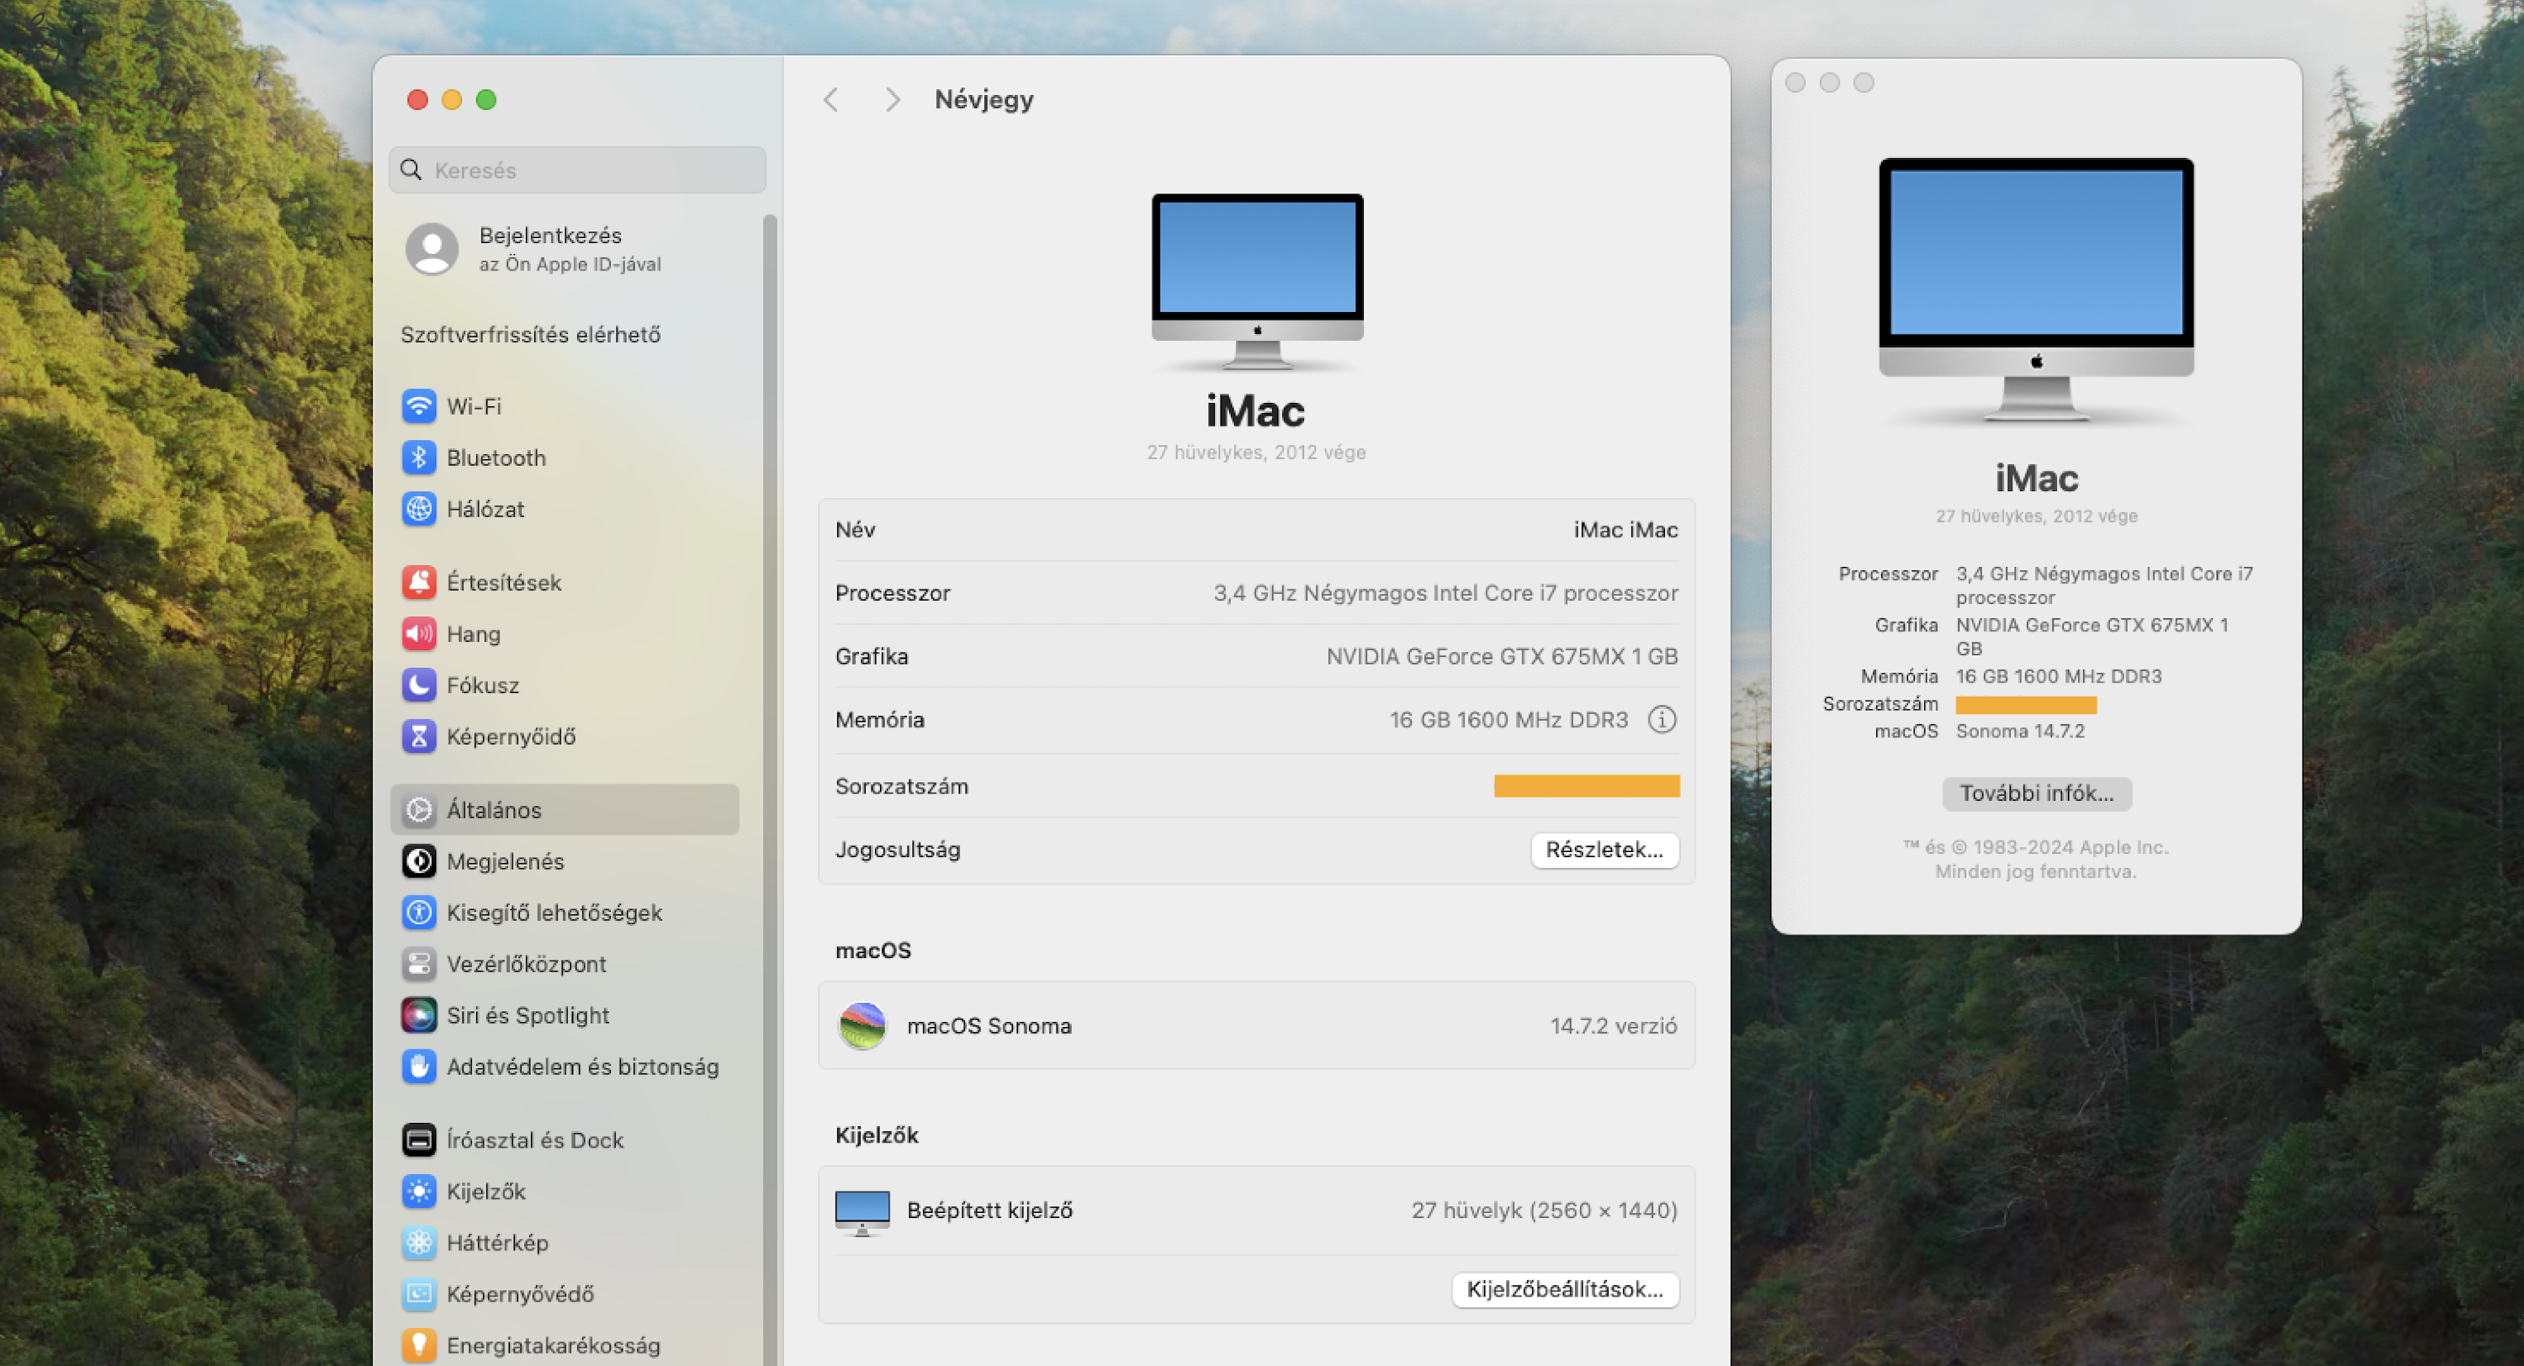The width and height of the screenshot is (2524, 1366).
Task: Open Kijelzőbeállítások display settings
Action: coord(1565,1289)
